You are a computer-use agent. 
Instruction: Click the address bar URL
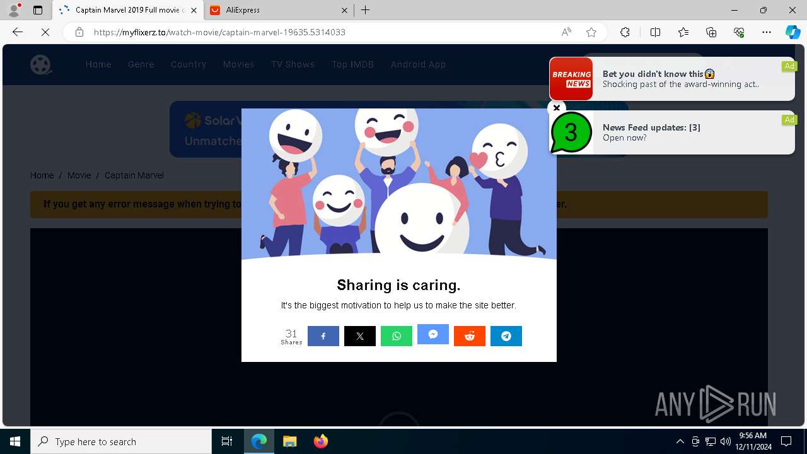click(219, 32)
